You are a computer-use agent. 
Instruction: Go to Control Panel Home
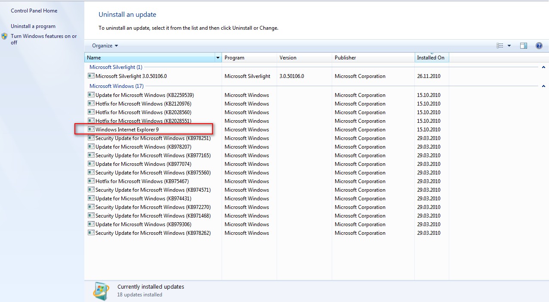tap(34, 11)
